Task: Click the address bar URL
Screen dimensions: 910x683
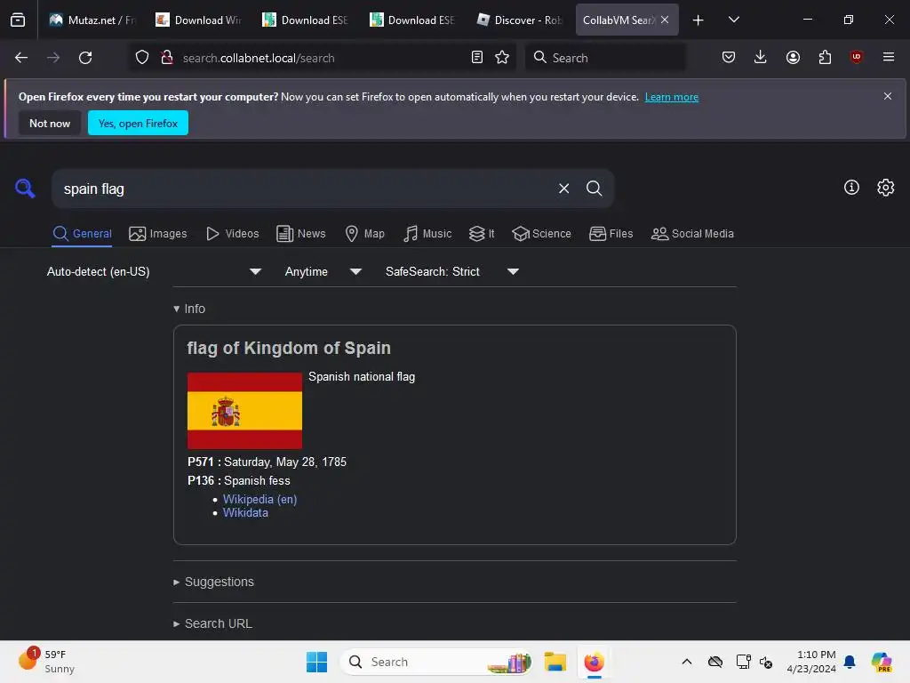Action: point(259,58)
